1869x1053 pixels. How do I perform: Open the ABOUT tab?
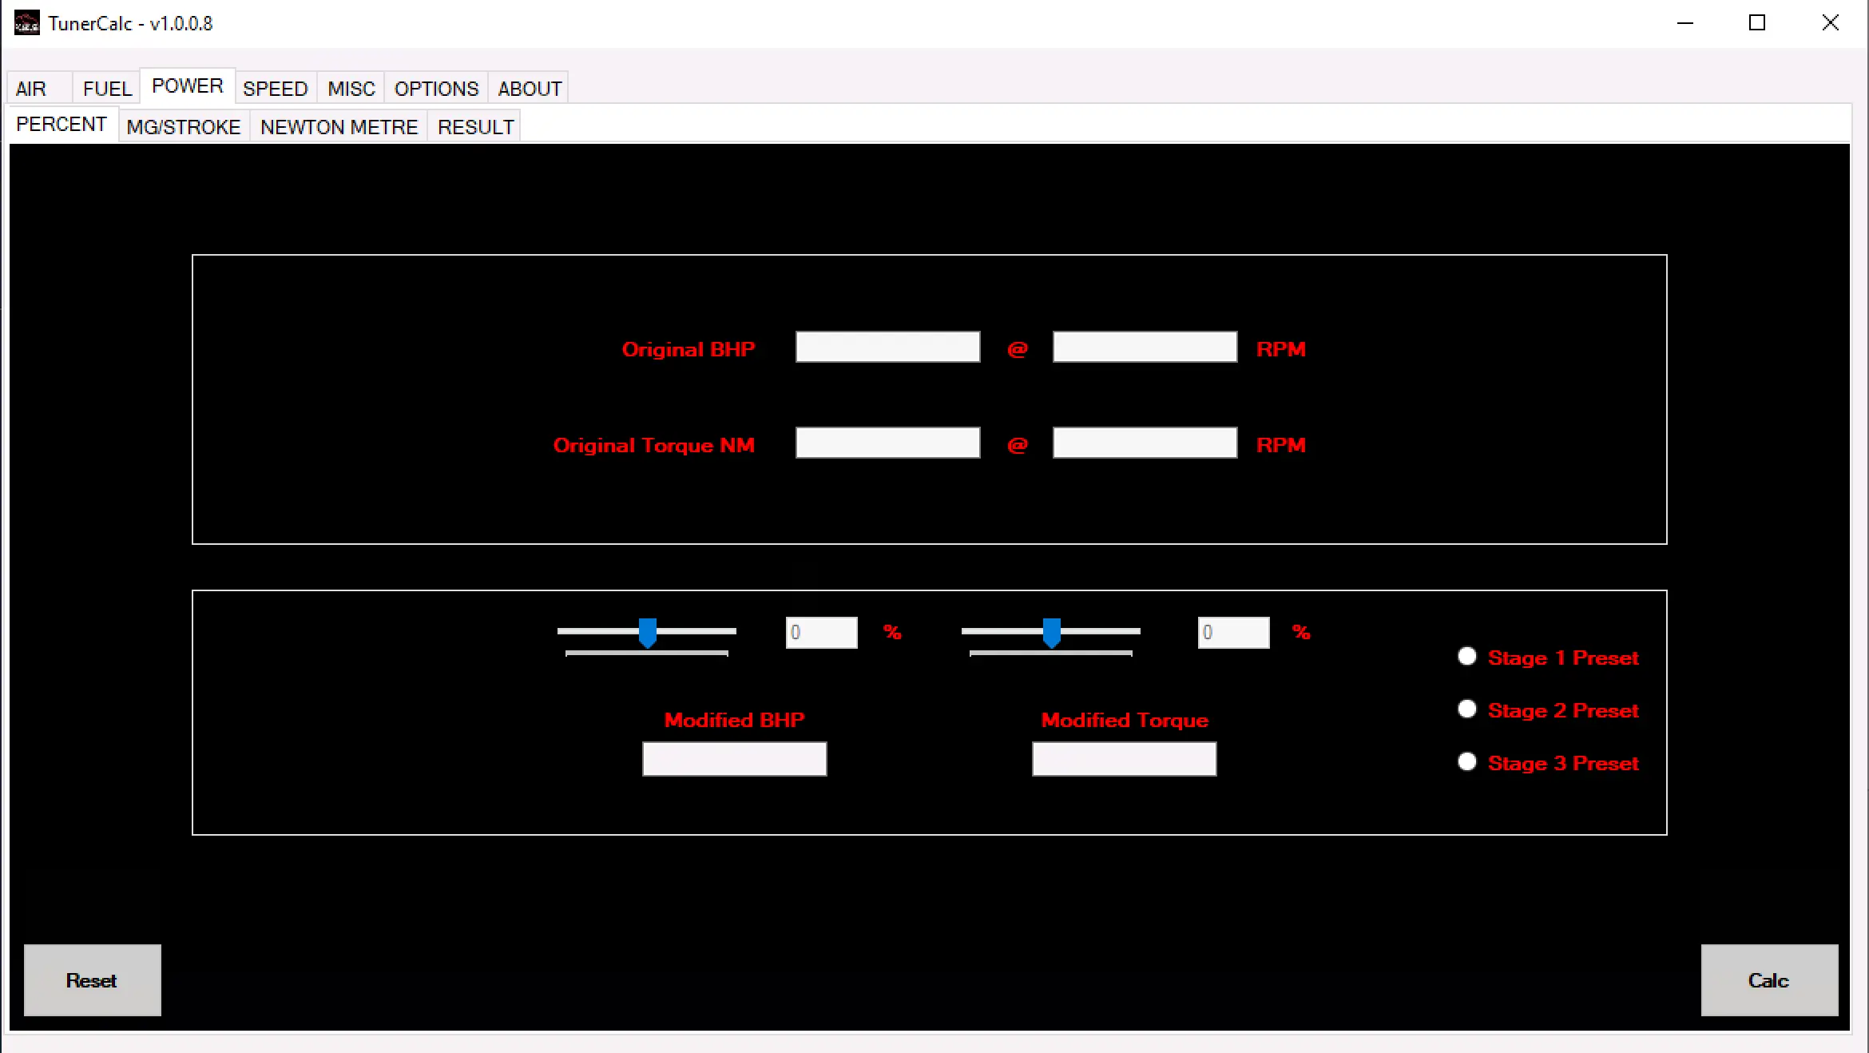[530, 89]
